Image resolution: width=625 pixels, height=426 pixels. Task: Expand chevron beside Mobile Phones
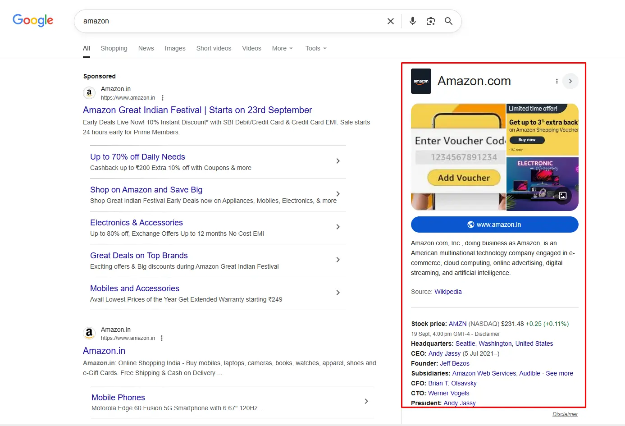tap(366, 401)
